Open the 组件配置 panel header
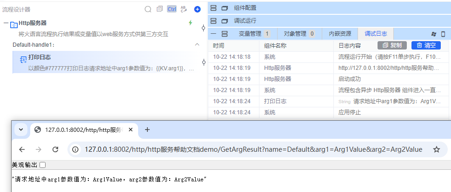Screen dimensions: 451x192 pos(329,8)
